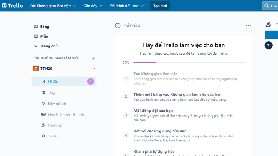
Task: Collapse the TTN20 workspace section
Action: click(x=93, y=68)
